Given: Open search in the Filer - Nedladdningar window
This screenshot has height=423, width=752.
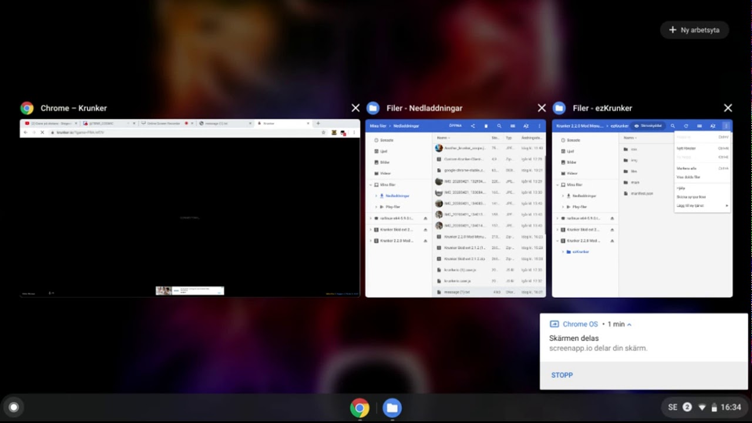Looking at the screenshot, I should (x=499, y=126).
